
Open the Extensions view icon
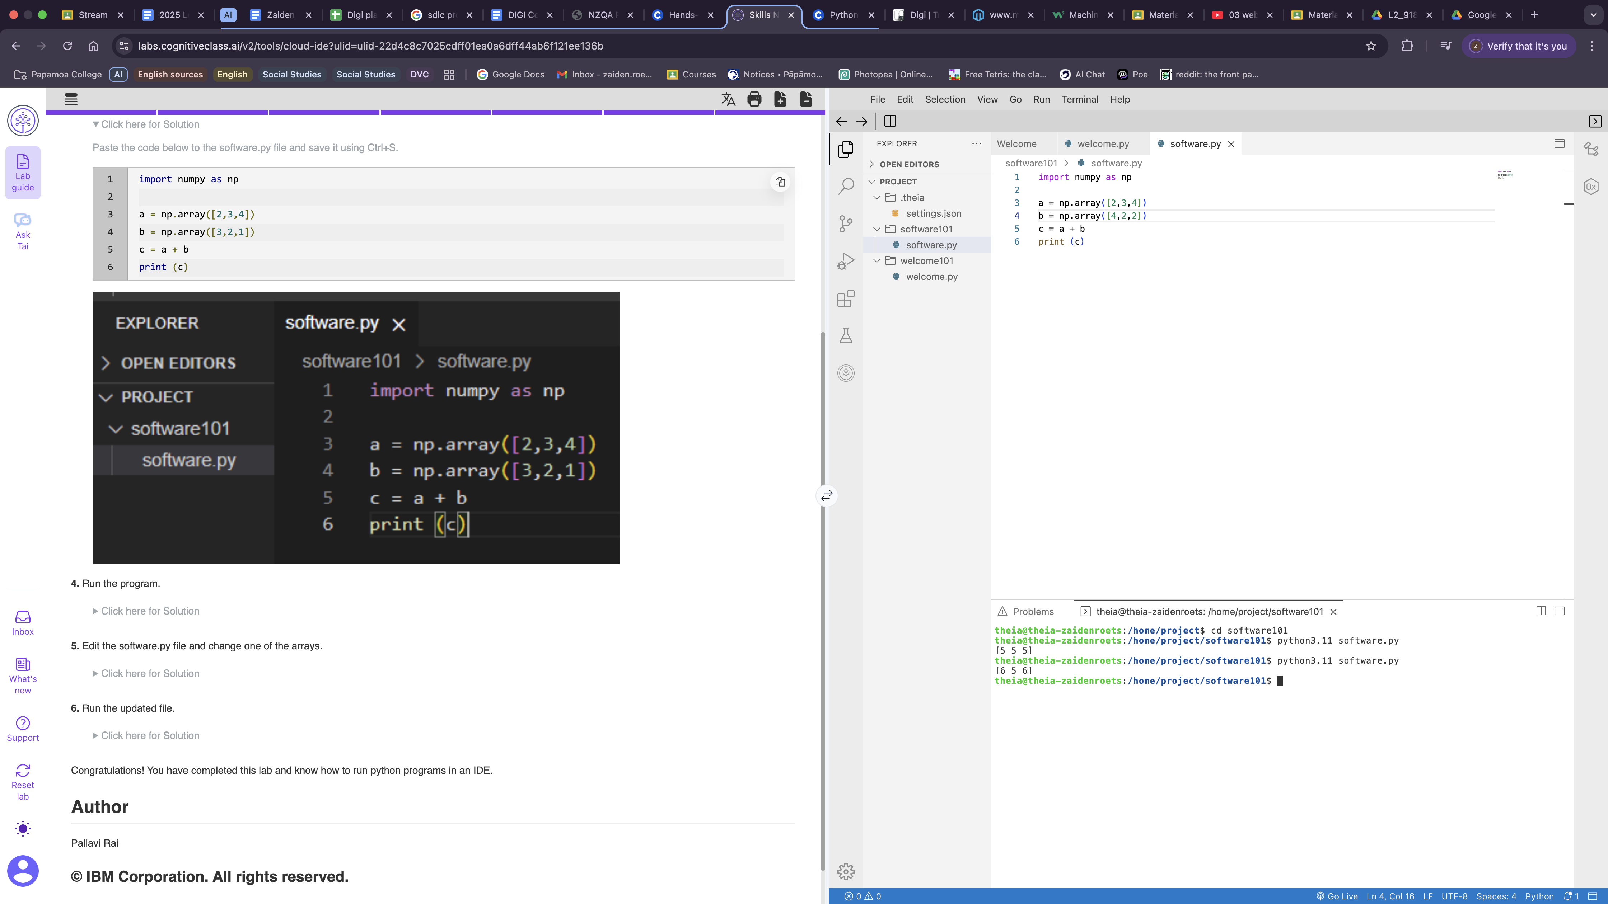tap(846, 299)
